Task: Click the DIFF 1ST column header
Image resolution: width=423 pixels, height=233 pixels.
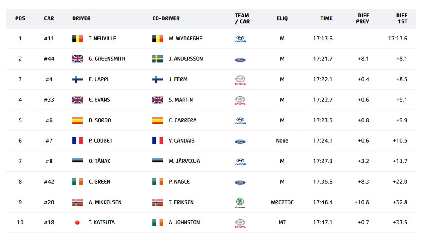Action: [x=402, y=18]
